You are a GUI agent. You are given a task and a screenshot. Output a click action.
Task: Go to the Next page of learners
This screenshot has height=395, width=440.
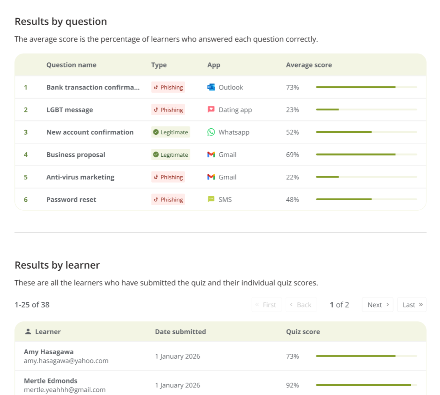pos(377,304)
